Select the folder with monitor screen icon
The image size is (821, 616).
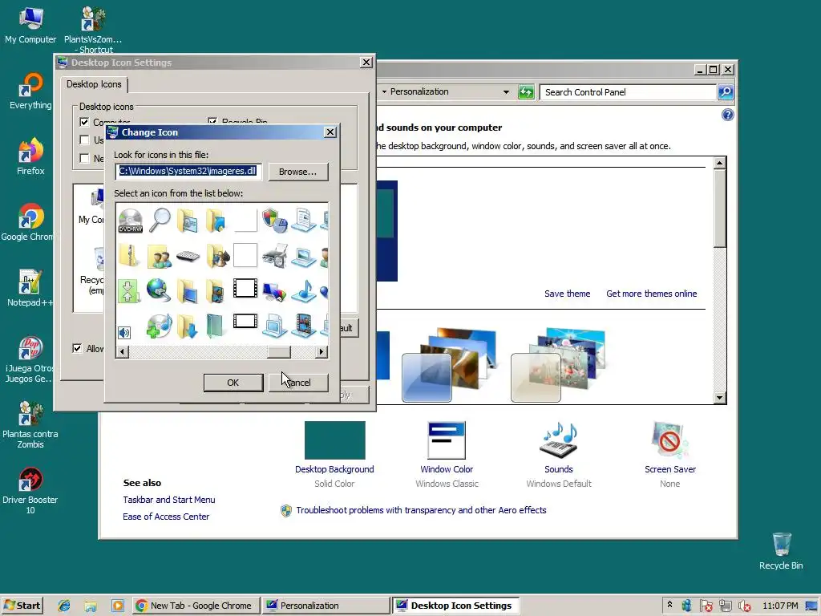(x=188, y=291)
